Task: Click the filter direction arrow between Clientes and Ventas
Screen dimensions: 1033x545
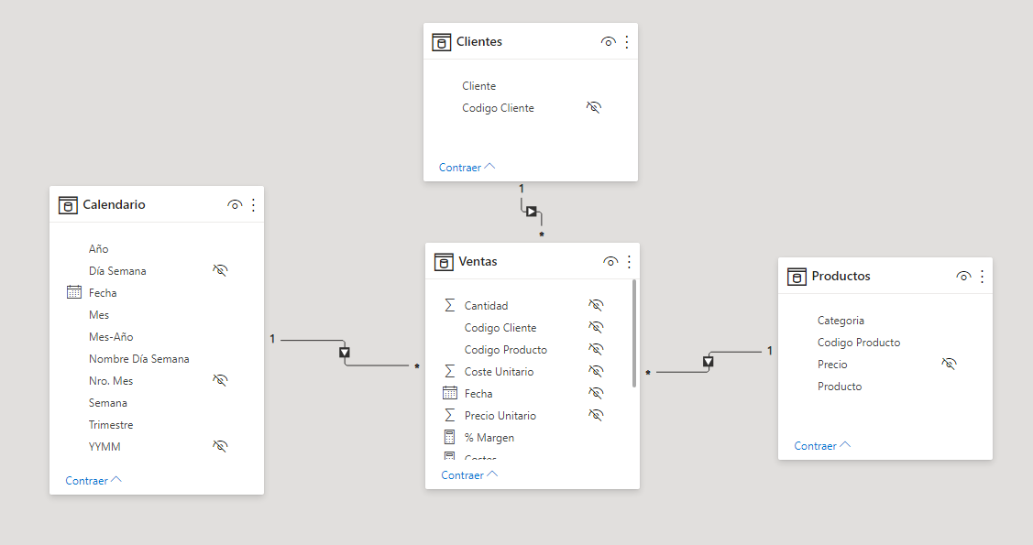Action: click(532, 212)
